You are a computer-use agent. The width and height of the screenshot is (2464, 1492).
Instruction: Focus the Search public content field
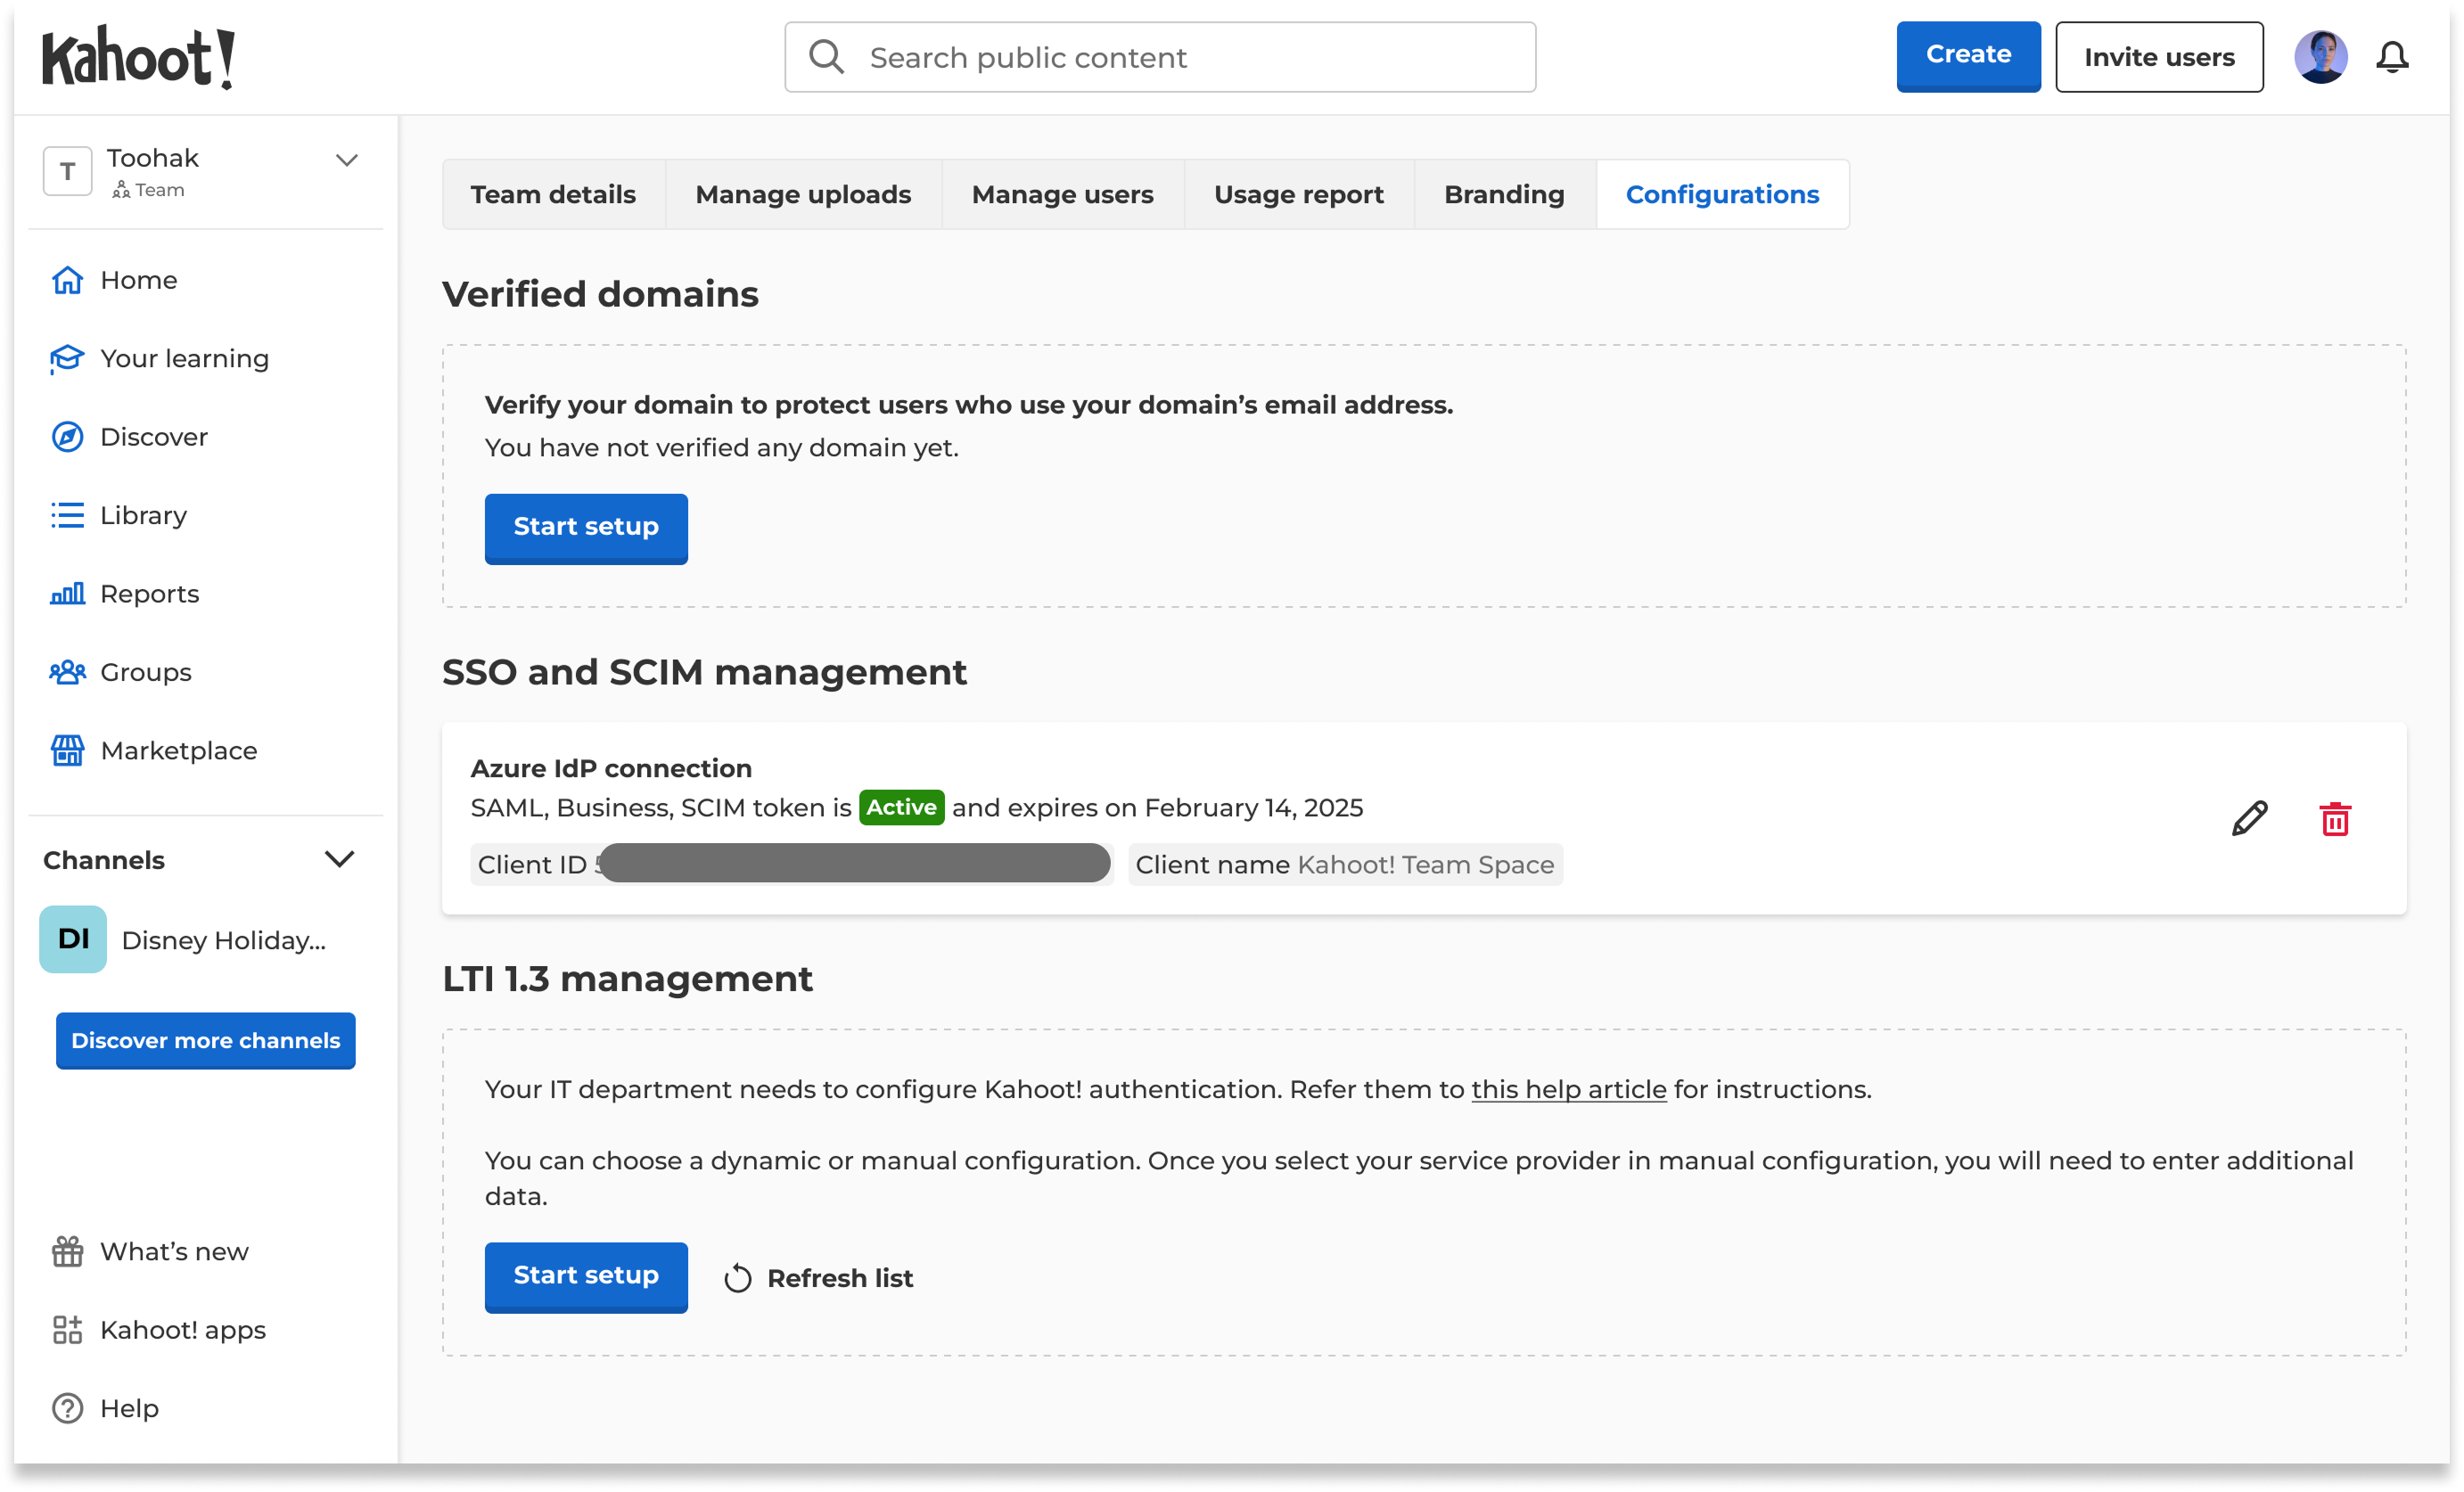[1160, 57]
